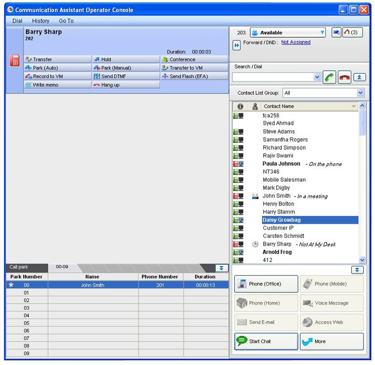Click the contact list scrollbar up arrow
This screenshot has height=365, width=375.
362,105
